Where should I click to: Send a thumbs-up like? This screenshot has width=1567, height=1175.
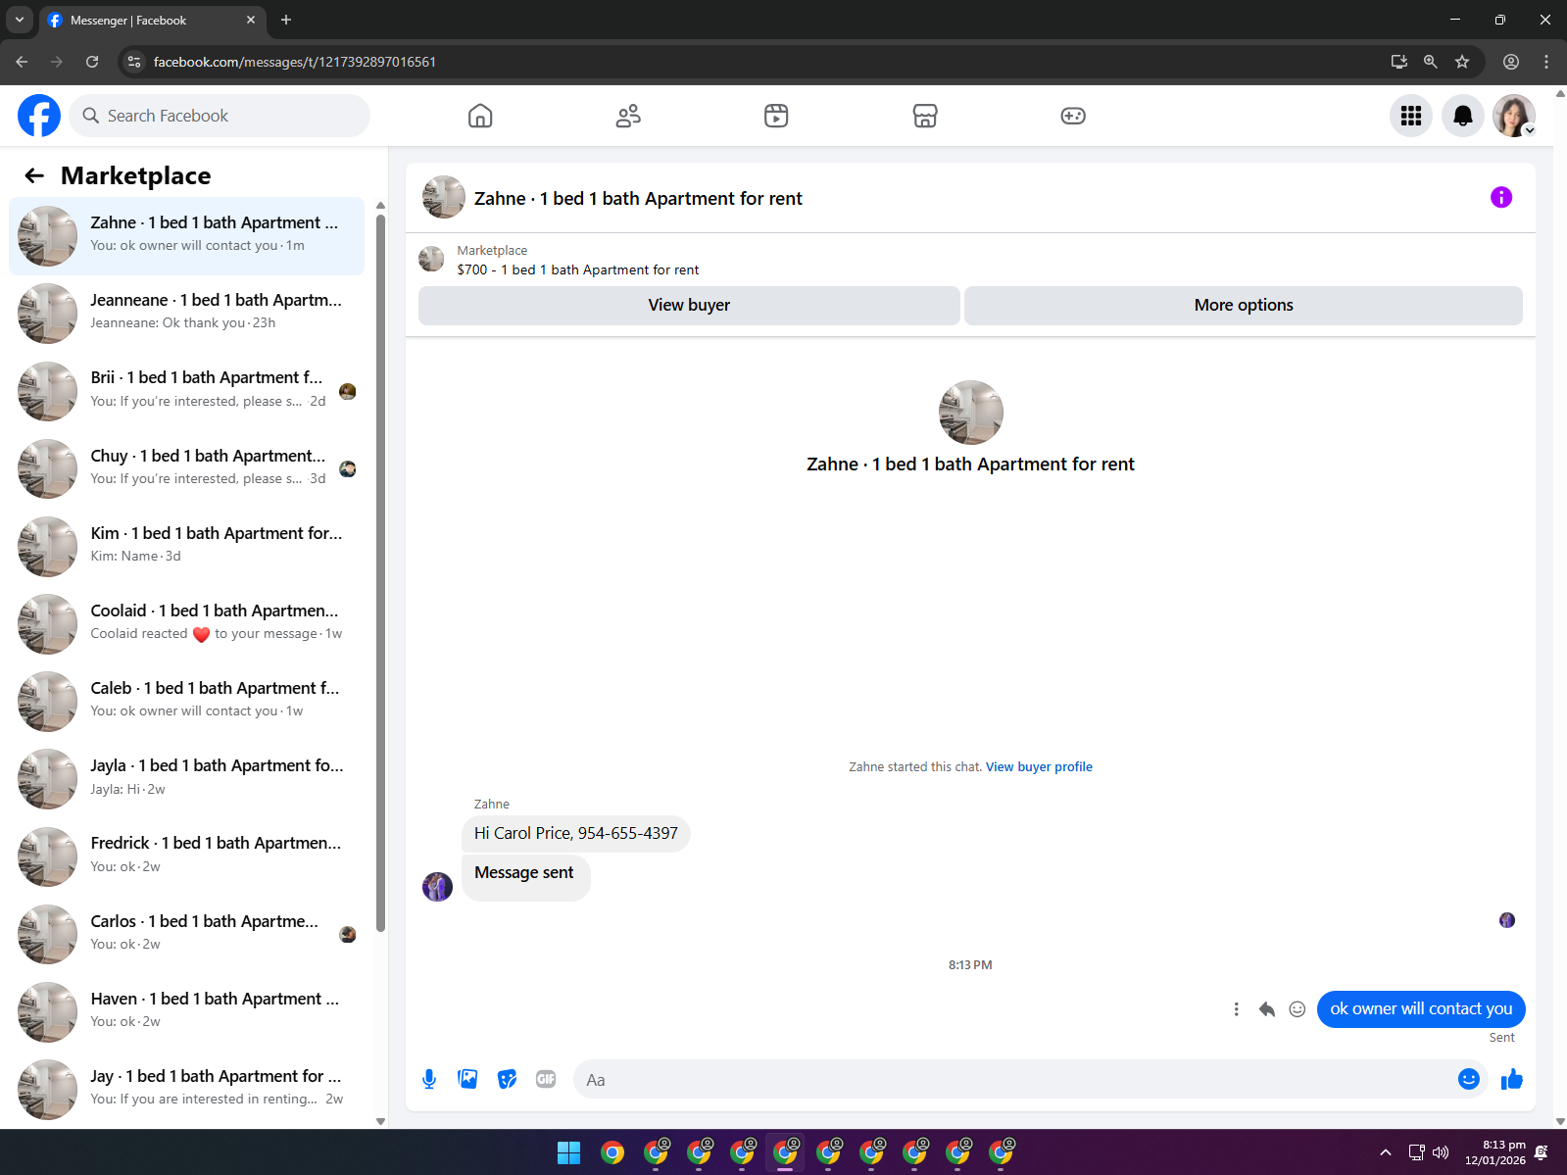coord(1512,1079)
